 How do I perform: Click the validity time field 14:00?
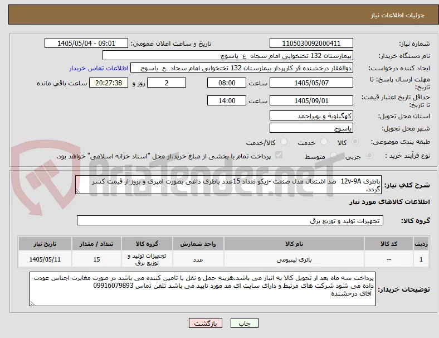[227, 100]
